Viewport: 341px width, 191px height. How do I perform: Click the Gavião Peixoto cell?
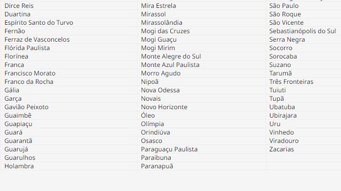[x=70, y=107]
